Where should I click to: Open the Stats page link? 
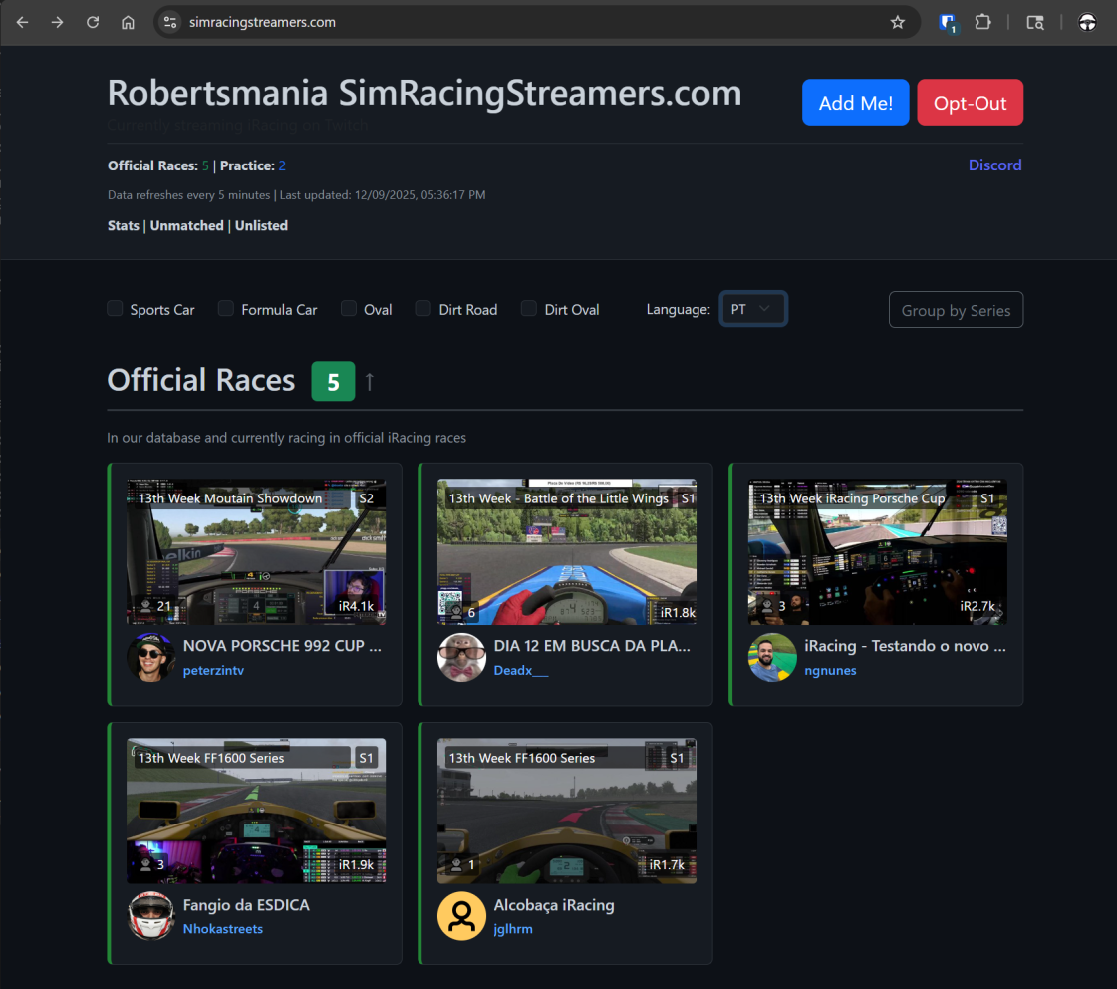click(124, 226)
